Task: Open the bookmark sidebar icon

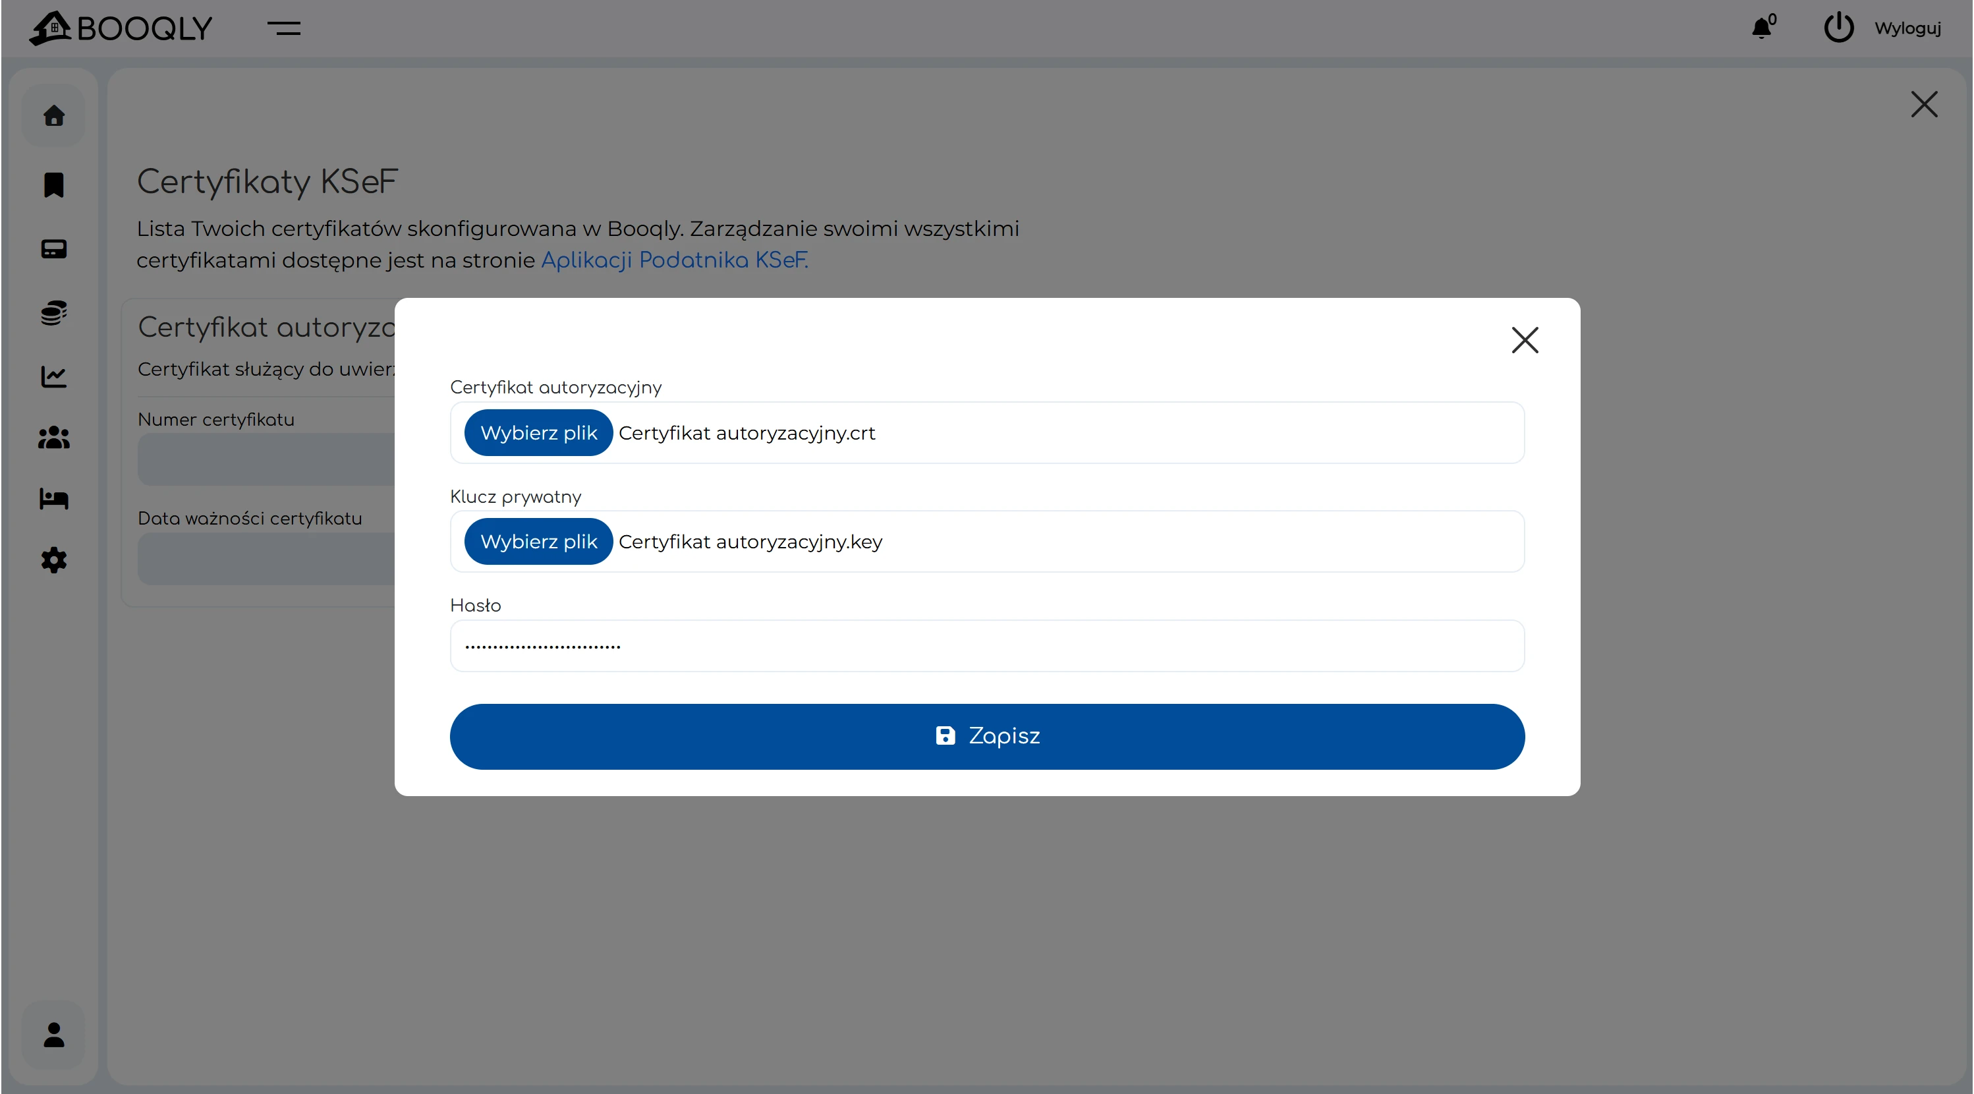Action: coord(53,185)
